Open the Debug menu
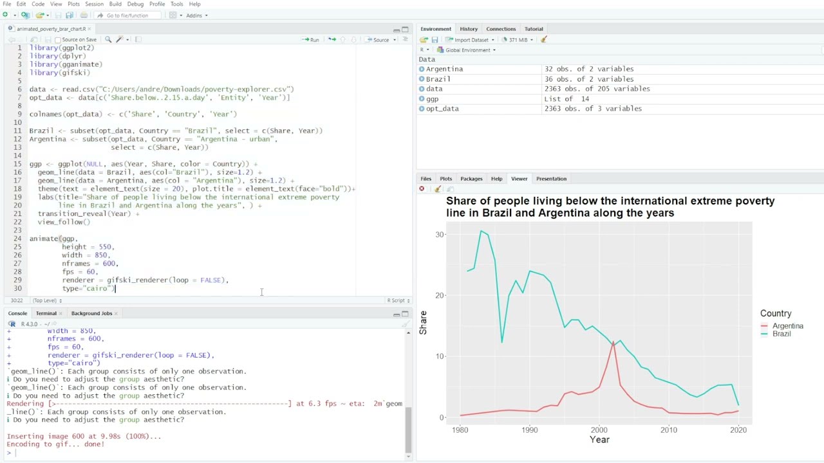This screenshot has height=463, width=824. click(x=135, y=4)
